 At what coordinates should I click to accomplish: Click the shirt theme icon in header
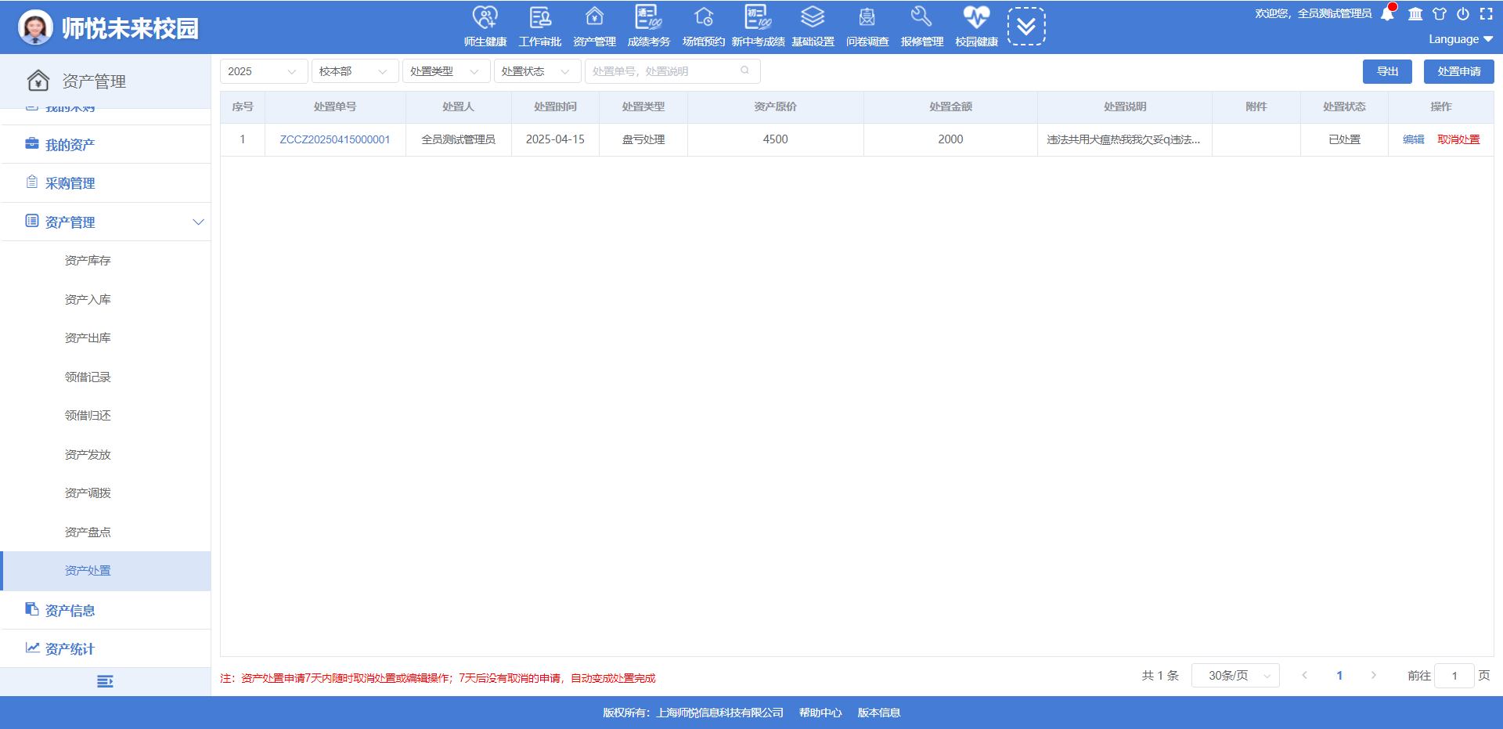click(x=1440, y=14)
